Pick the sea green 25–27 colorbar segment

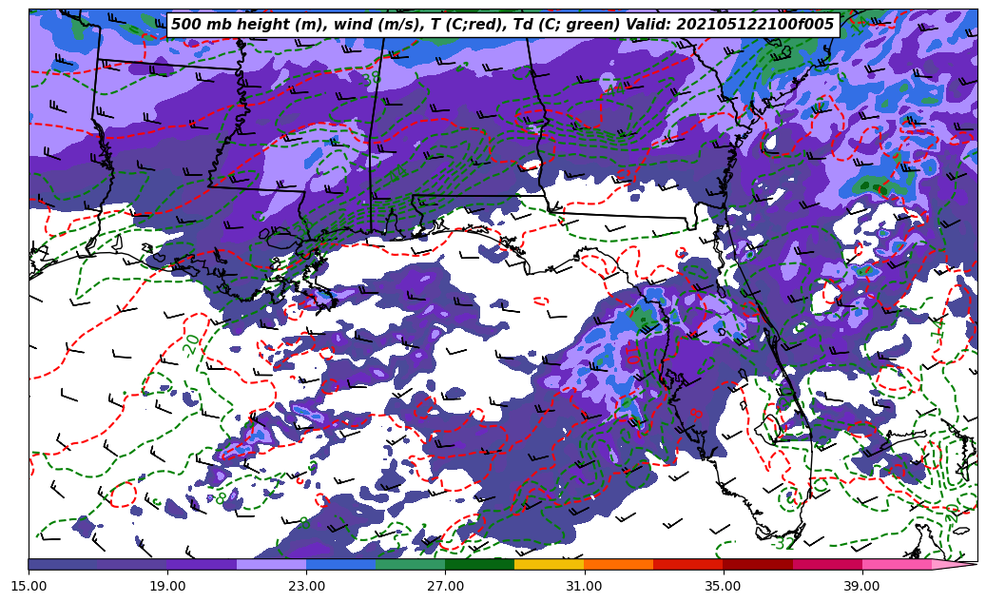(x=410, y=564)
